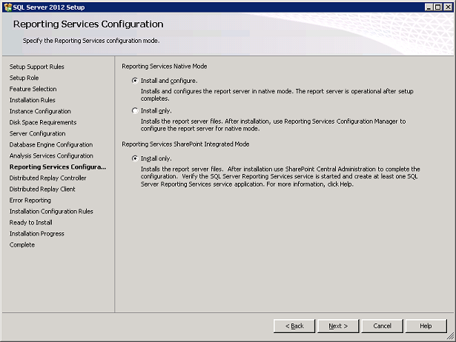
Task: Go to Setup Support Rules step
Action: [x=36, y=67]
